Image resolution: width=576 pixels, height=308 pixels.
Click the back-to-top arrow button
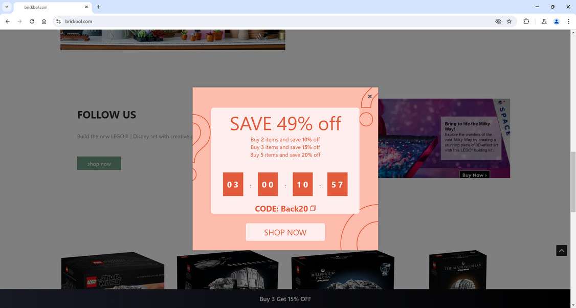click(561, 251)
